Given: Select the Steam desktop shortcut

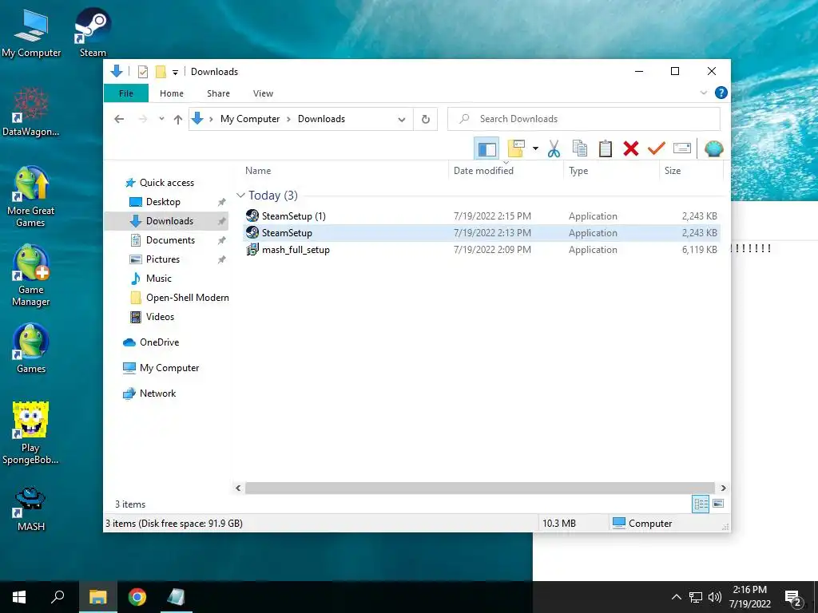Looking at the screenshot, I should (93, 32).
